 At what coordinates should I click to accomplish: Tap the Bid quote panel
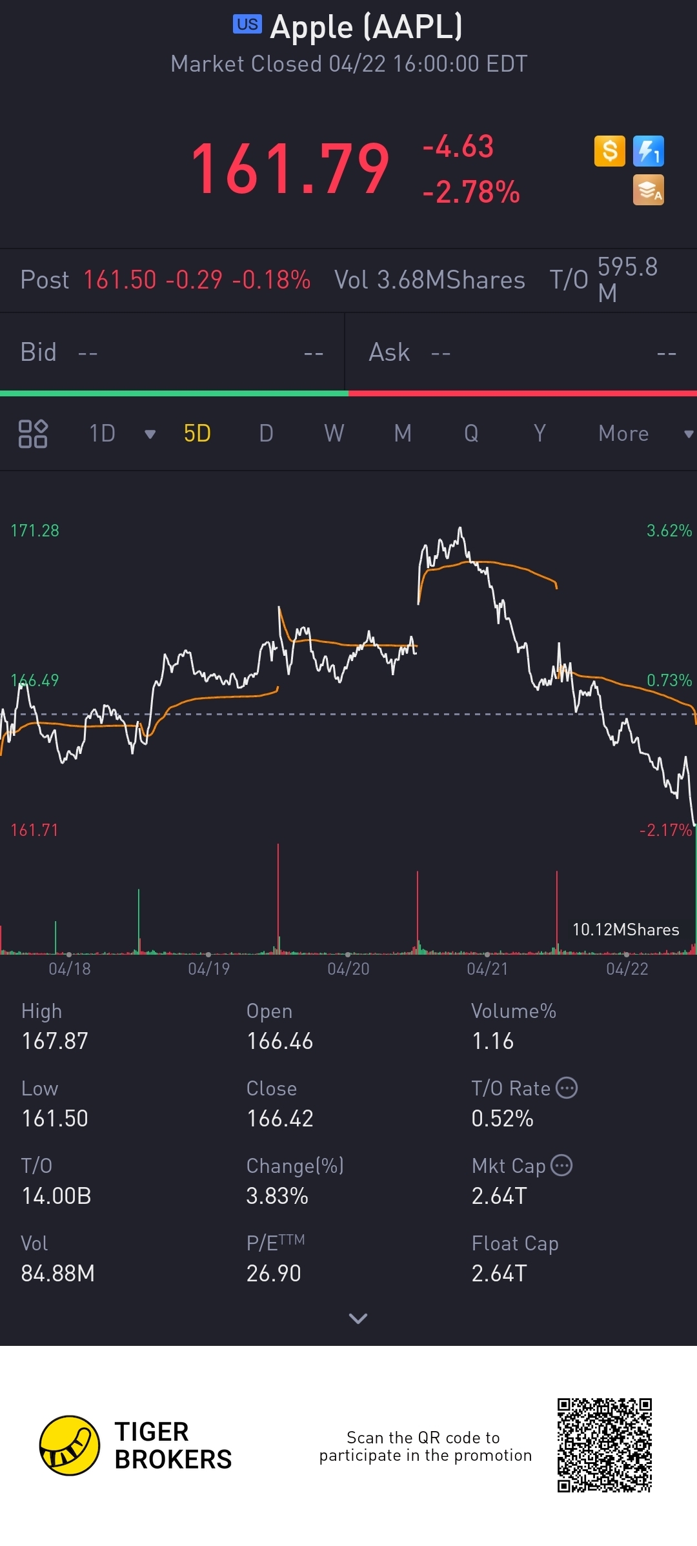click(x=172, y=352)
